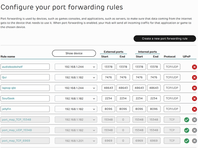198x148 pixels.
Task: Open protocol field for laptop qbt rule
Action: click(172, 88)
